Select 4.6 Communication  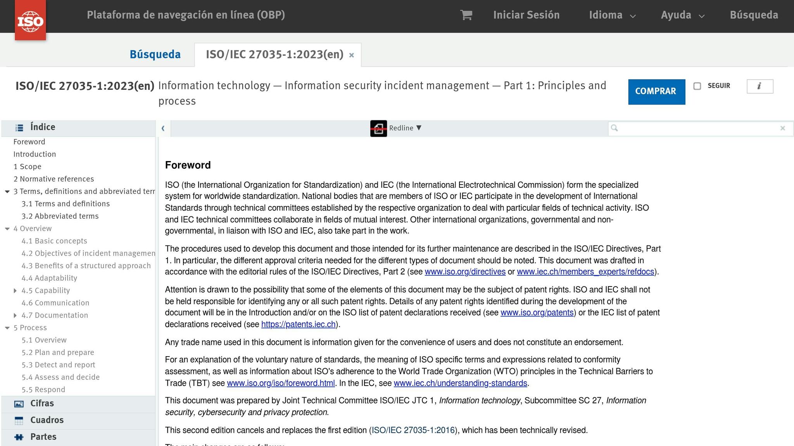point(55,303)
